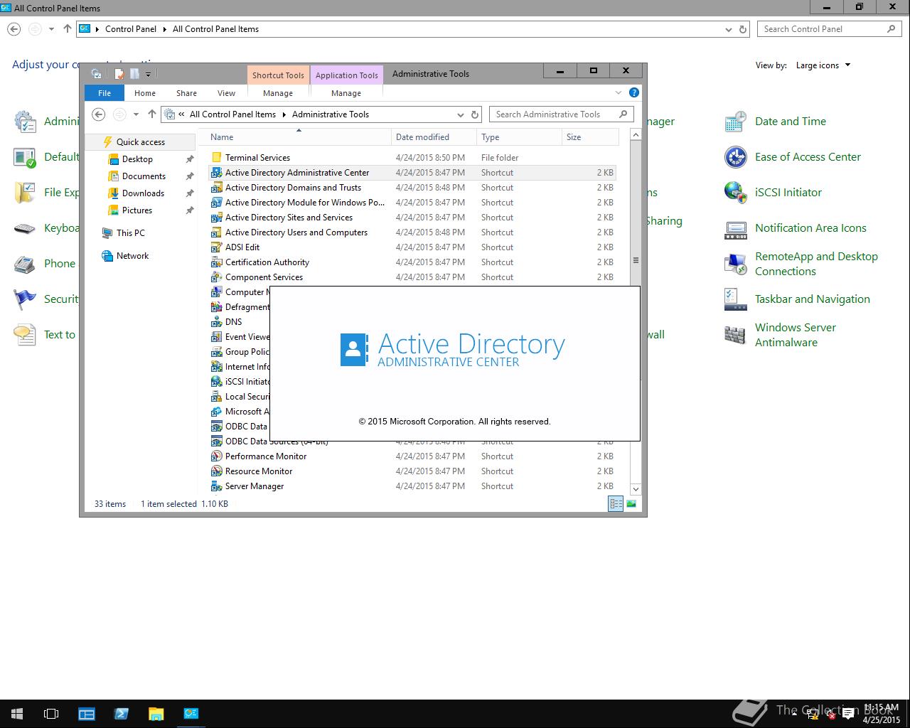Click in the Search Control Panel field
The height and width of the screenshot is (728, 910).
[x=830, y=29]
